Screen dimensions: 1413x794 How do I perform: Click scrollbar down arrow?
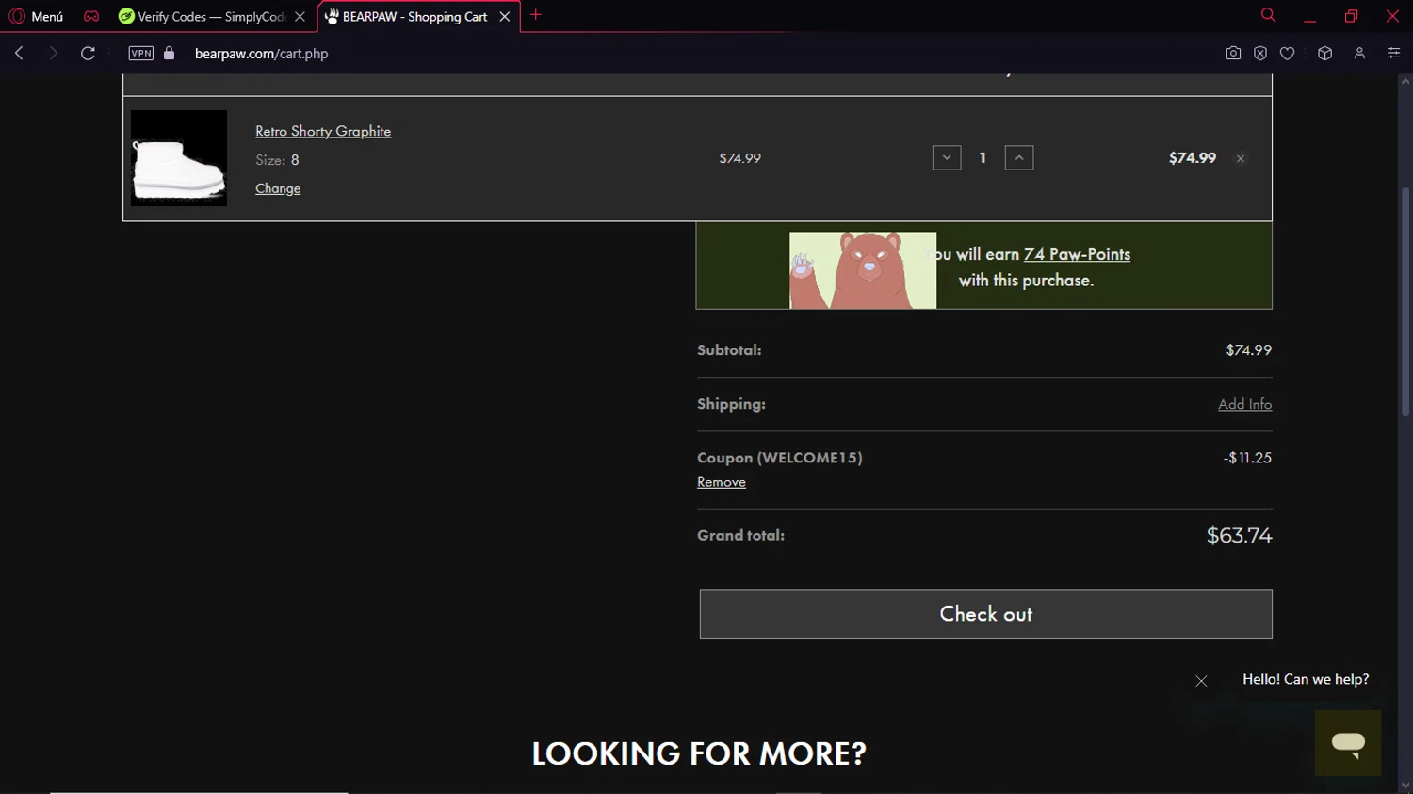pyautogui.click(x=1405, y=786)
